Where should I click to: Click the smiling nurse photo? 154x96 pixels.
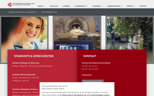[24, 33]
